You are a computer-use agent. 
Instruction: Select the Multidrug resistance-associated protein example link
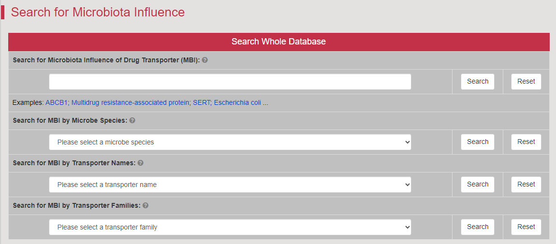click(130, 103)
